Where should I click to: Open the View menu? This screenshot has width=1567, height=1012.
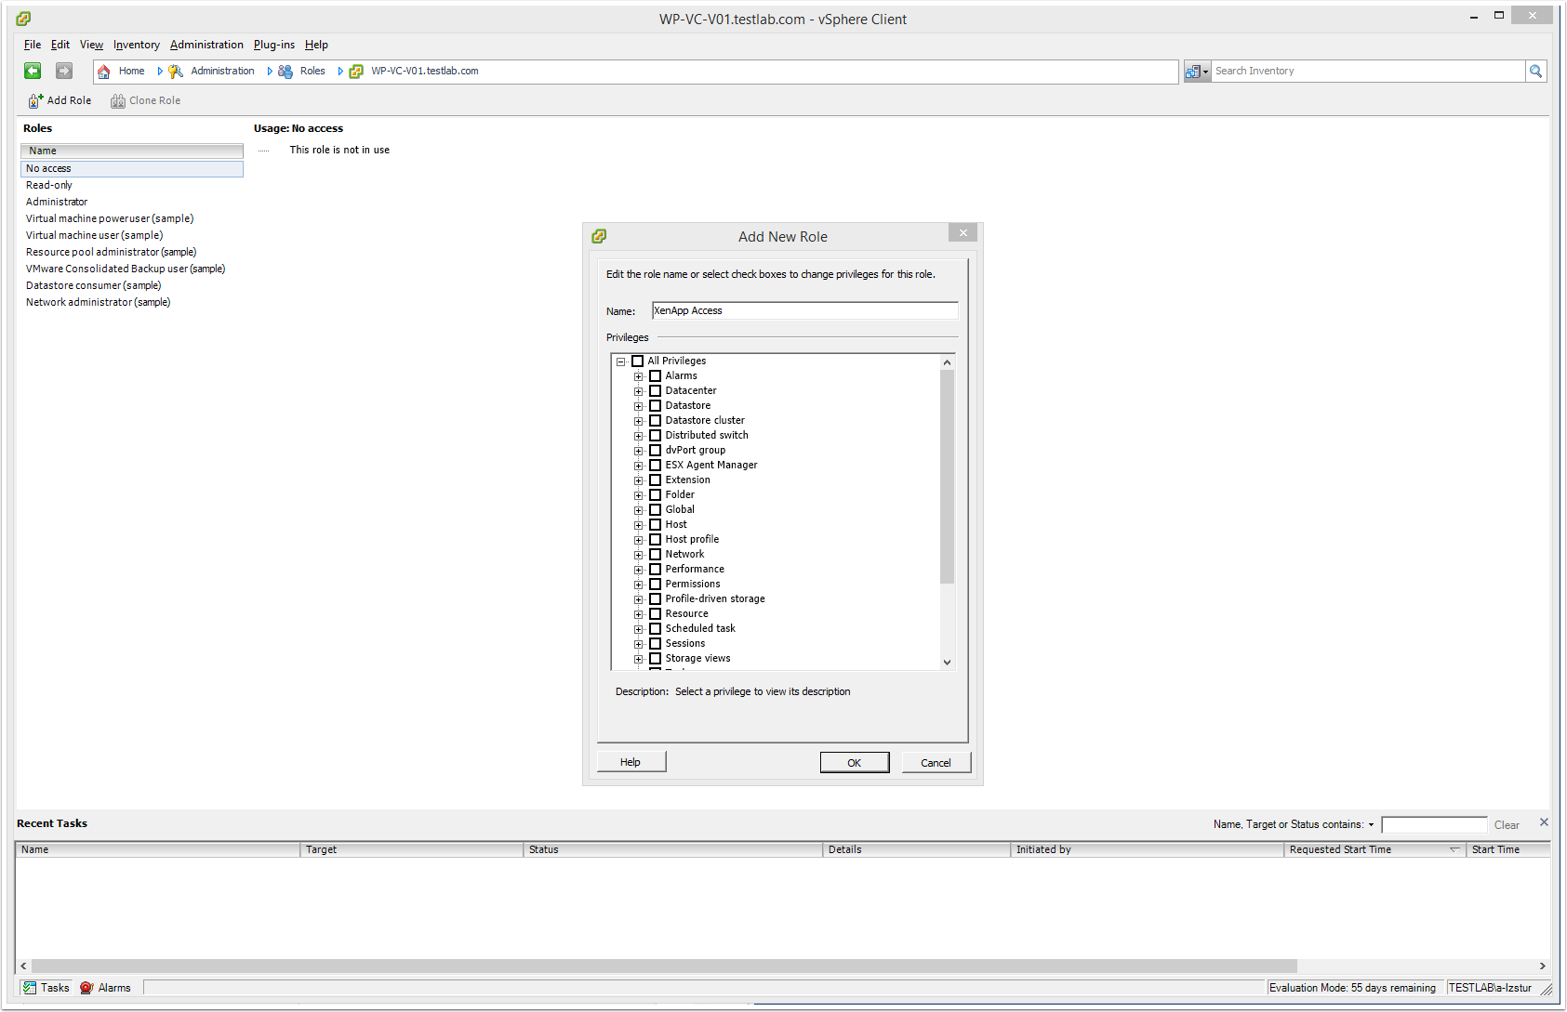point(91,45)
